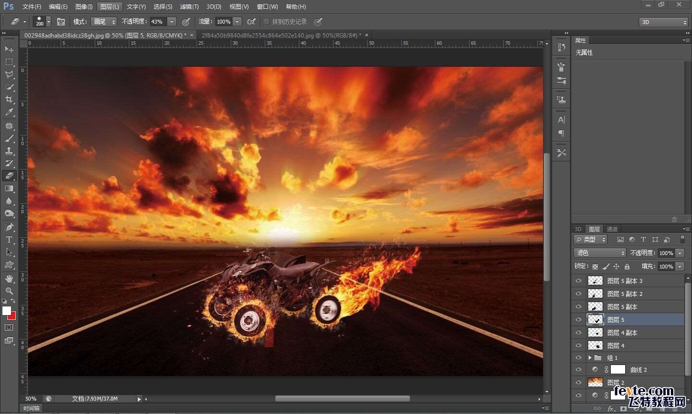This screenshot has width=692, height=414.
Task: Open brush preset picker arrow
Action: (49, 22)
